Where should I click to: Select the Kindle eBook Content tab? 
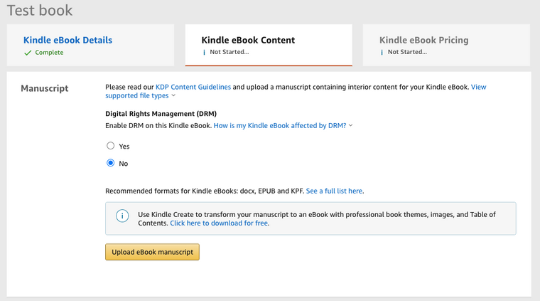(248, 41)
